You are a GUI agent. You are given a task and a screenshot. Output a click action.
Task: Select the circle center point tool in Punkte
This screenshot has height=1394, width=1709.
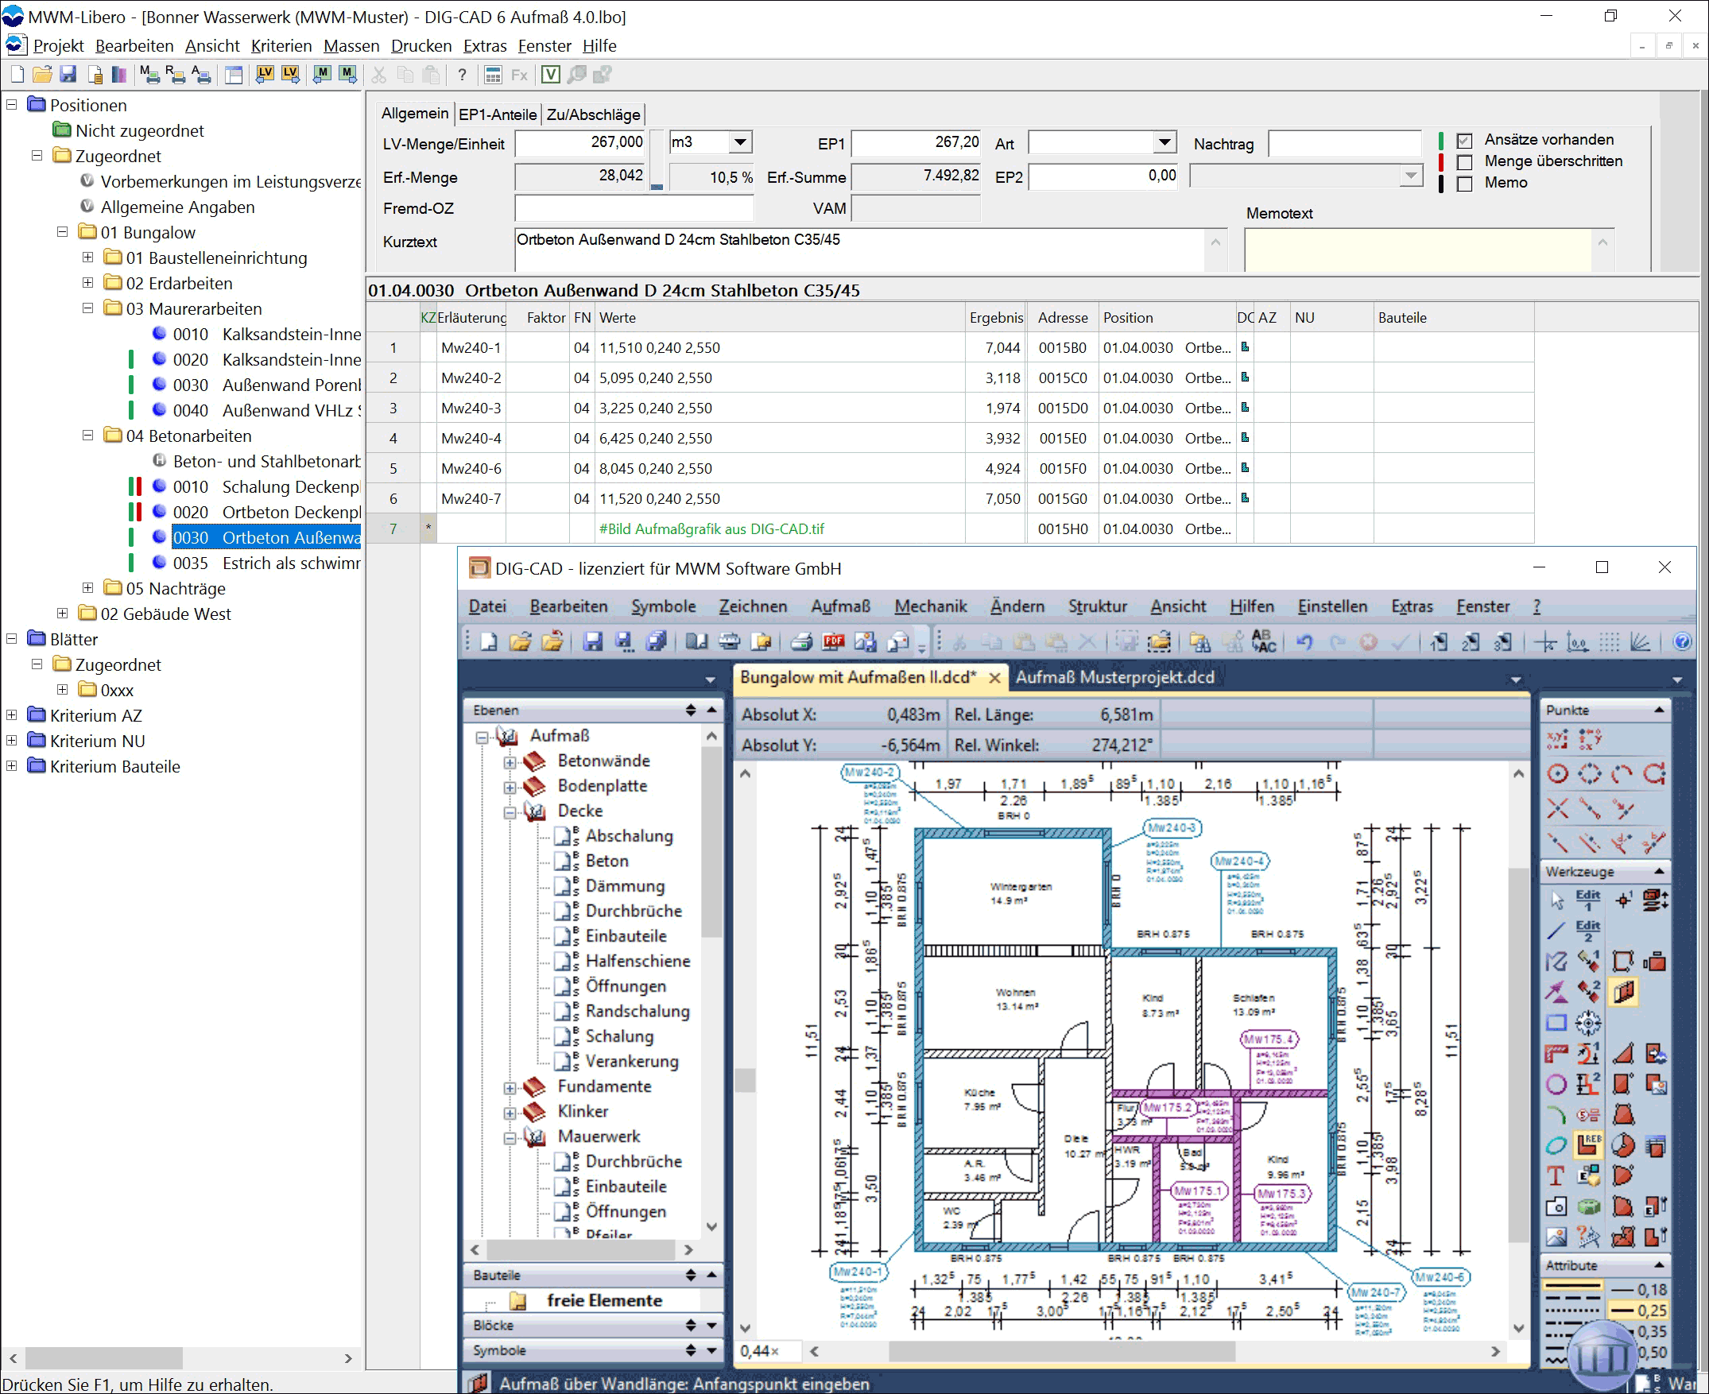(1557, 773)
